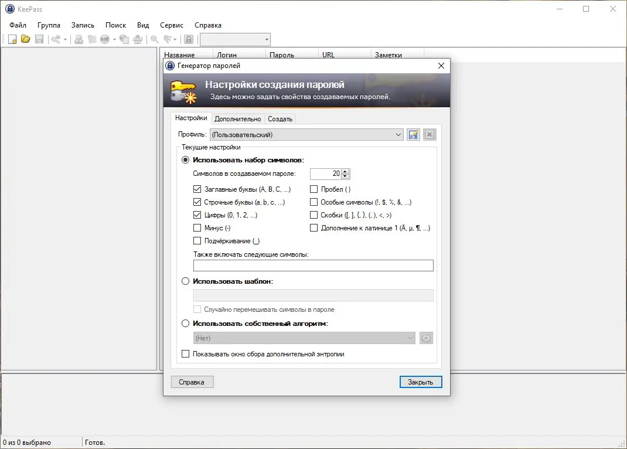Open the Add entry dropdown arrow in toolbar
This screenshot has width=627, height=449.
point(65,40)
